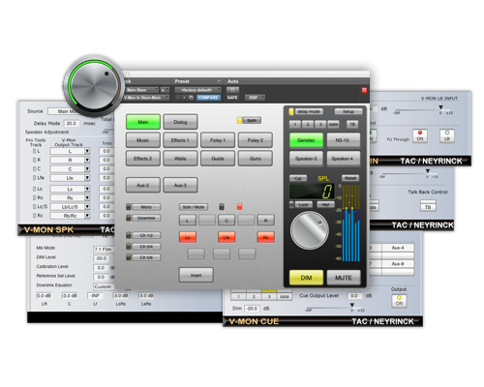484x387 pixels.
Task: Open the DSP dropdown in plug-in header
Action: [x=255, y=98]
